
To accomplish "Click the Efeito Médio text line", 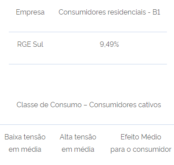I will pyautogui.click(x=141, y=137).
